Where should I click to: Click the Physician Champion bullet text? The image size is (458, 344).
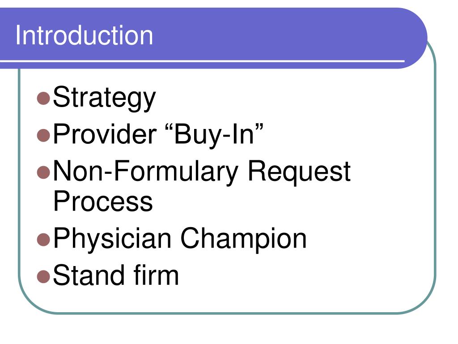[x=180, y=239]
